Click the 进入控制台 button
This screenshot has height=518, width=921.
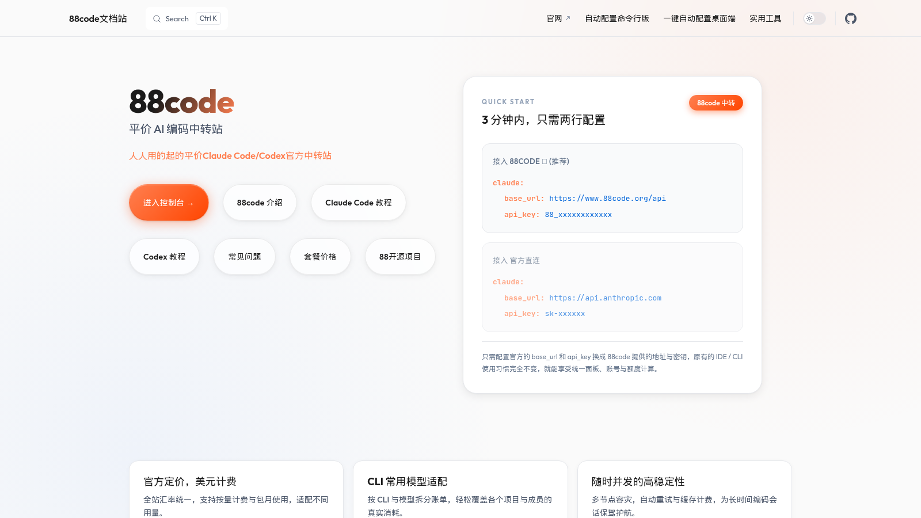point(169,203)
